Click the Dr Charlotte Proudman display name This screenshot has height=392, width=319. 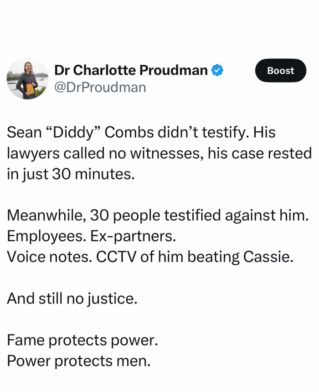(131, 70)
